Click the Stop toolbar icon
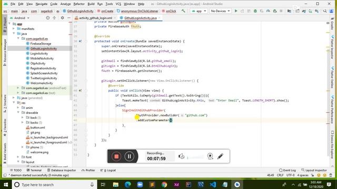 [x=281, y=11]
